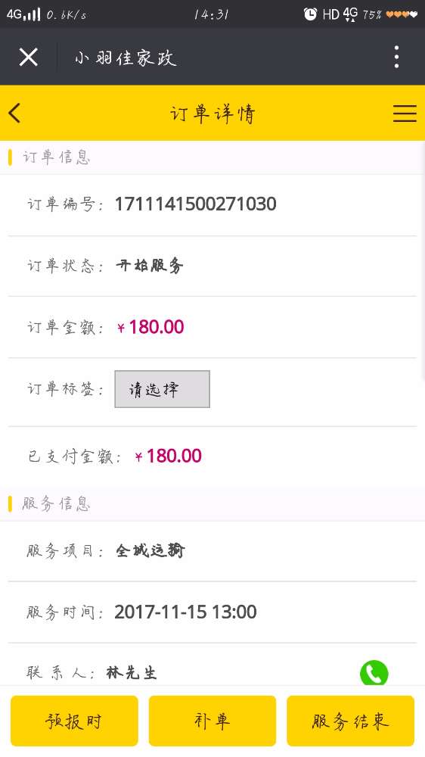Tap the 预报时 button
The height and width of the screenshot is (757, 425).
click(74, 721)
